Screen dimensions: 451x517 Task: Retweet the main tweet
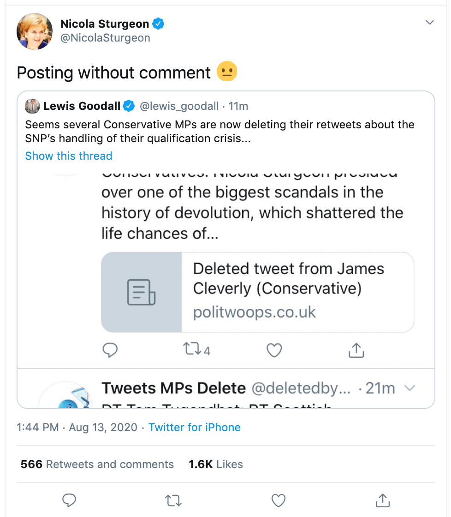[x=173, y=500]
